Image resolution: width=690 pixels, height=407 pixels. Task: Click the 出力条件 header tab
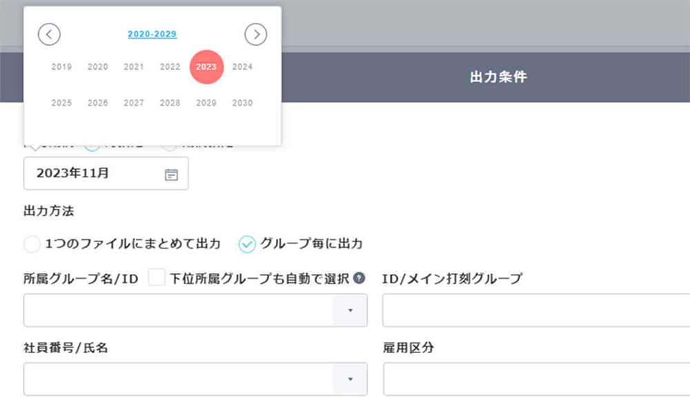497,77
